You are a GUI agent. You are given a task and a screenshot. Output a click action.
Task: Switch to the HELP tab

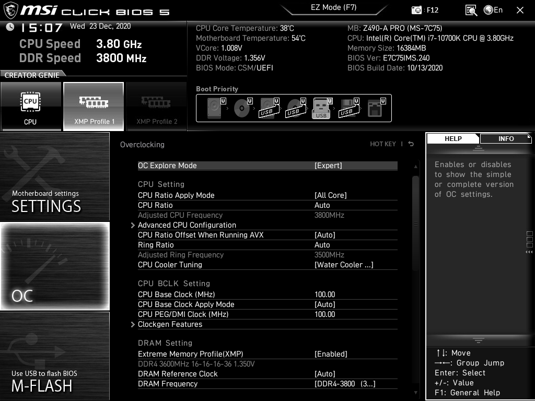pos(453,138)
